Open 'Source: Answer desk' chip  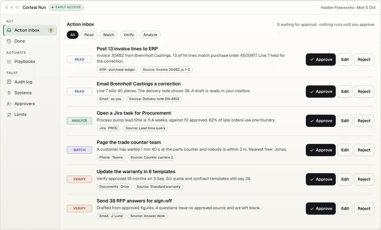pos(148,216)
